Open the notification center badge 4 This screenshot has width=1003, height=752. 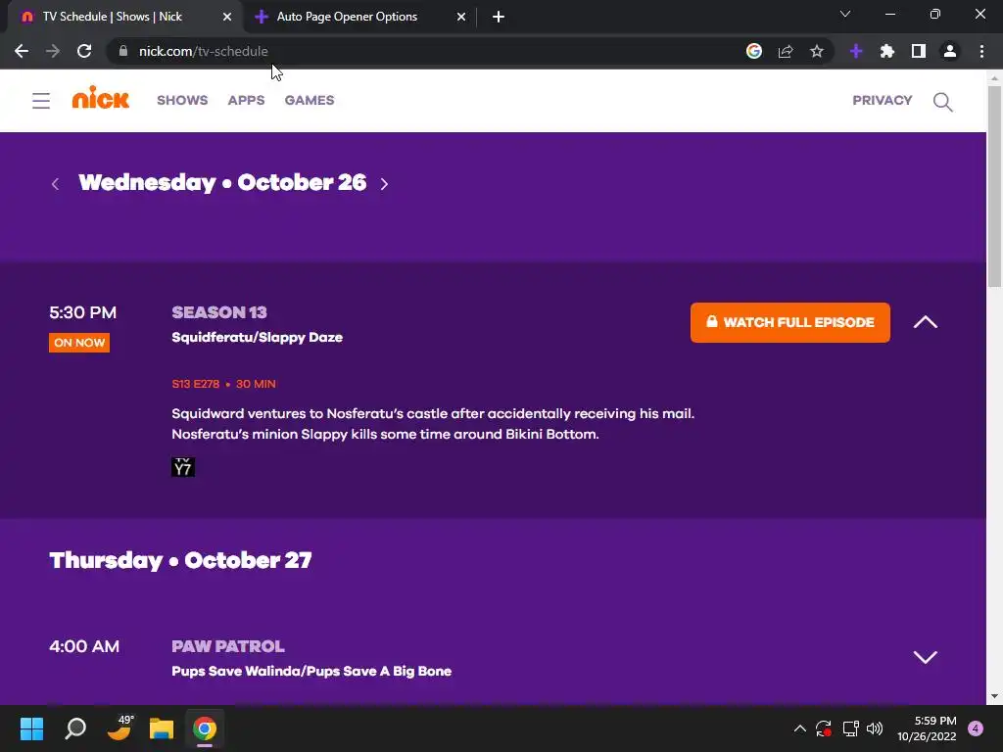click(976, 728)
